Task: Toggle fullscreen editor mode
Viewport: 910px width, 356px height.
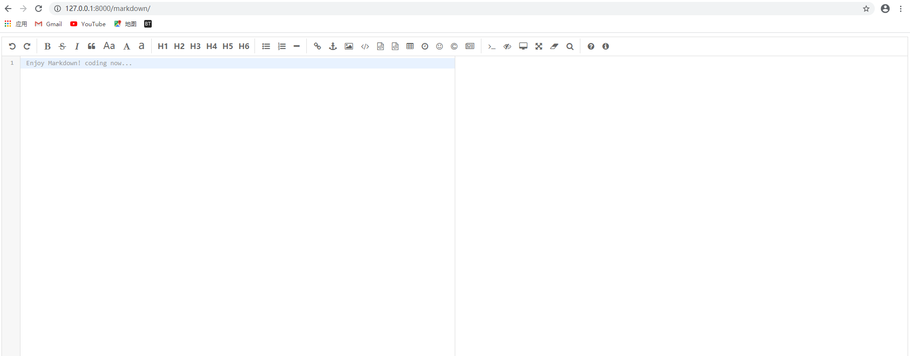Action: click(538, 46)
